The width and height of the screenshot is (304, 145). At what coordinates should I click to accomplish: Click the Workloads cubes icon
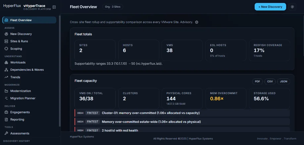[6, 62]
